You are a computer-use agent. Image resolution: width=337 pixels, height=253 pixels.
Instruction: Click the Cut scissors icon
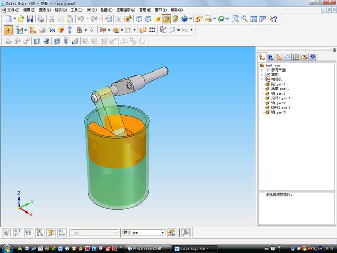51,19
